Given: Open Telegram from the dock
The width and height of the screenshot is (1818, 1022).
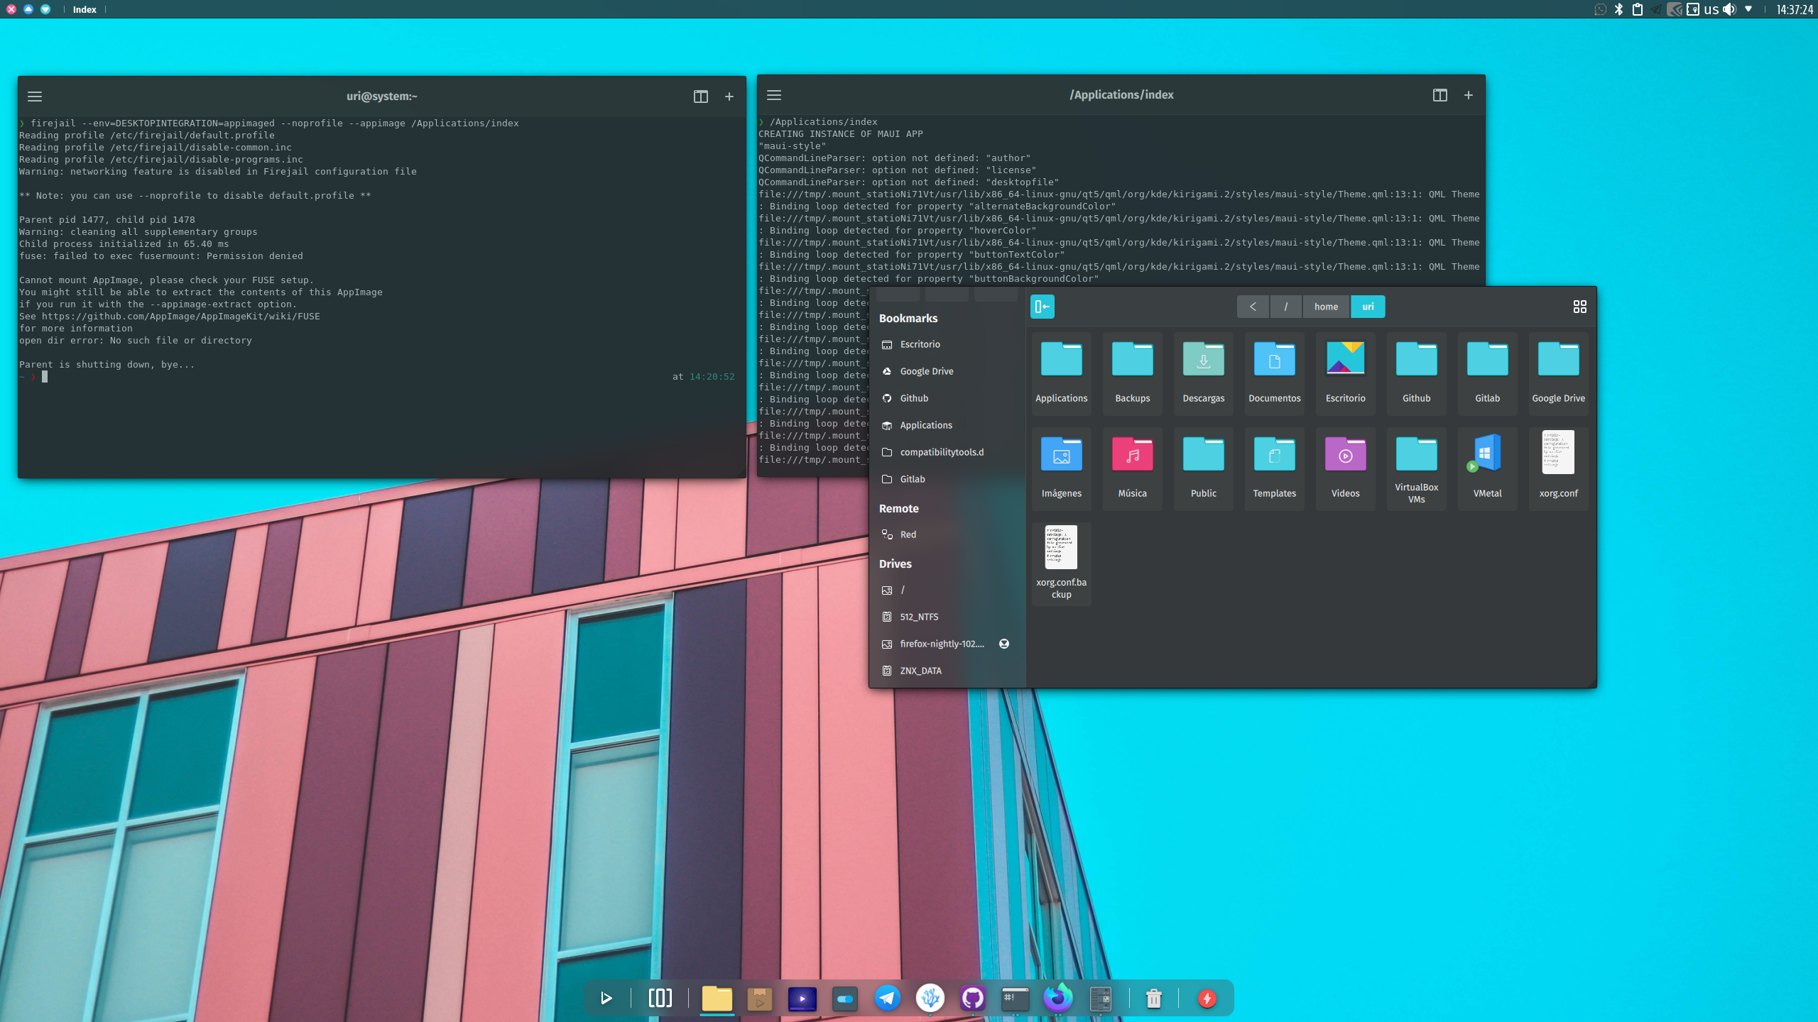Looking at the screenshot, I should (887, 998).
